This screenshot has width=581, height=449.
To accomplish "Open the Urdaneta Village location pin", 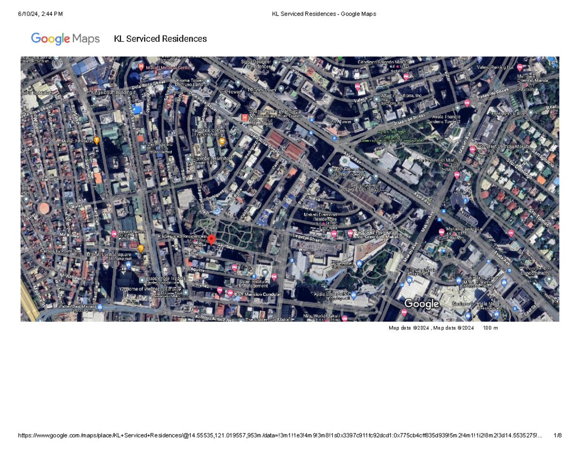I will point(530,113).
